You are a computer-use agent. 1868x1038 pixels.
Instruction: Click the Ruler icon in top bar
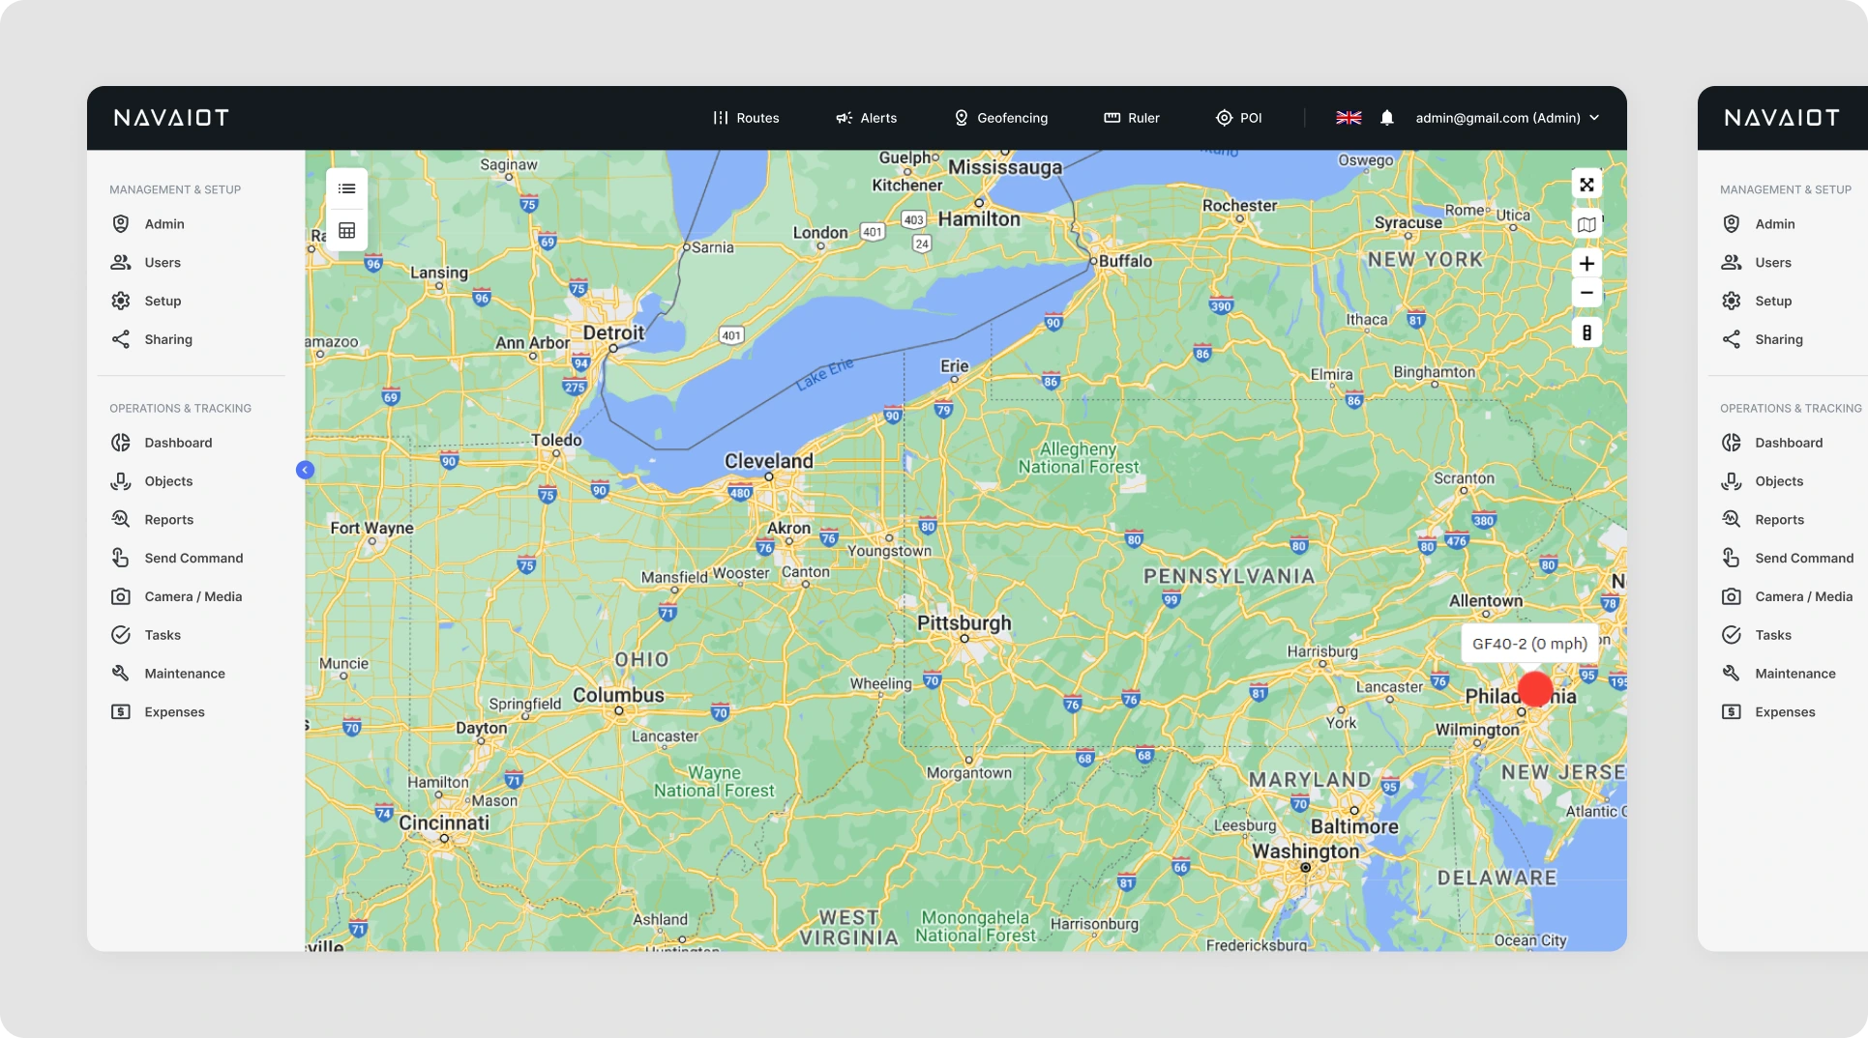1112,118
